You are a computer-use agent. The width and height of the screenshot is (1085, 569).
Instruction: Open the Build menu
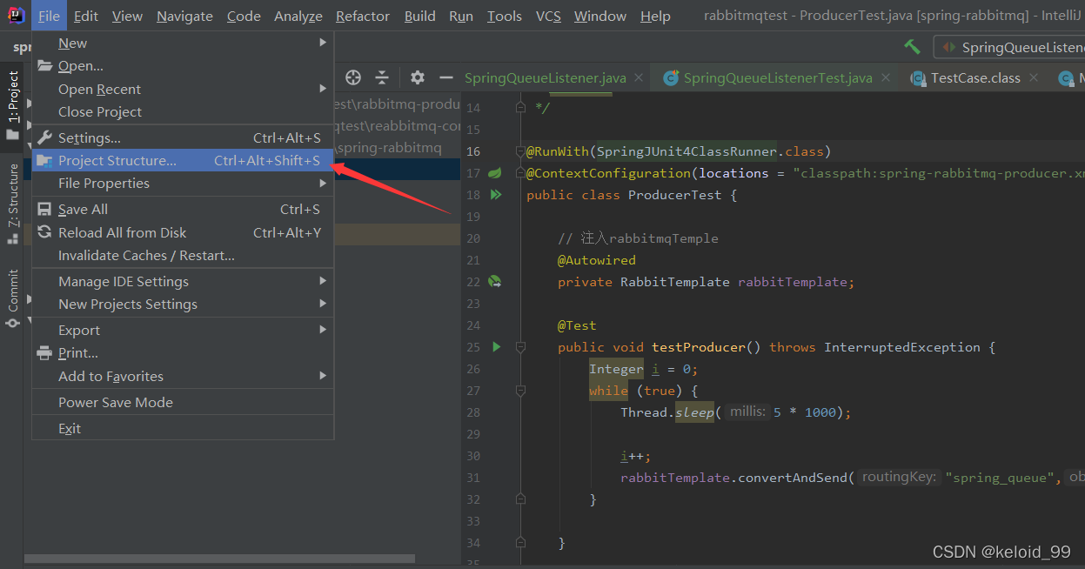420,16
